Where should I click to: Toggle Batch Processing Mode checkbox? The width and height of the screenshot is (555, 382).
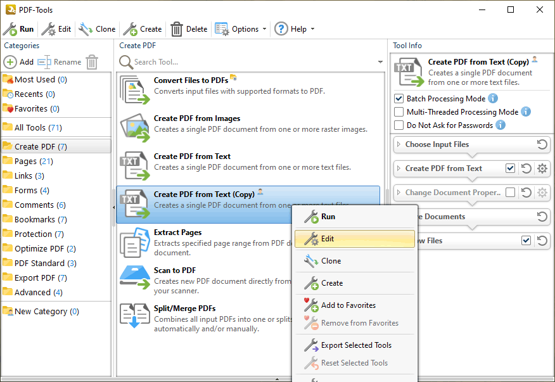click(x=399, y=98)
